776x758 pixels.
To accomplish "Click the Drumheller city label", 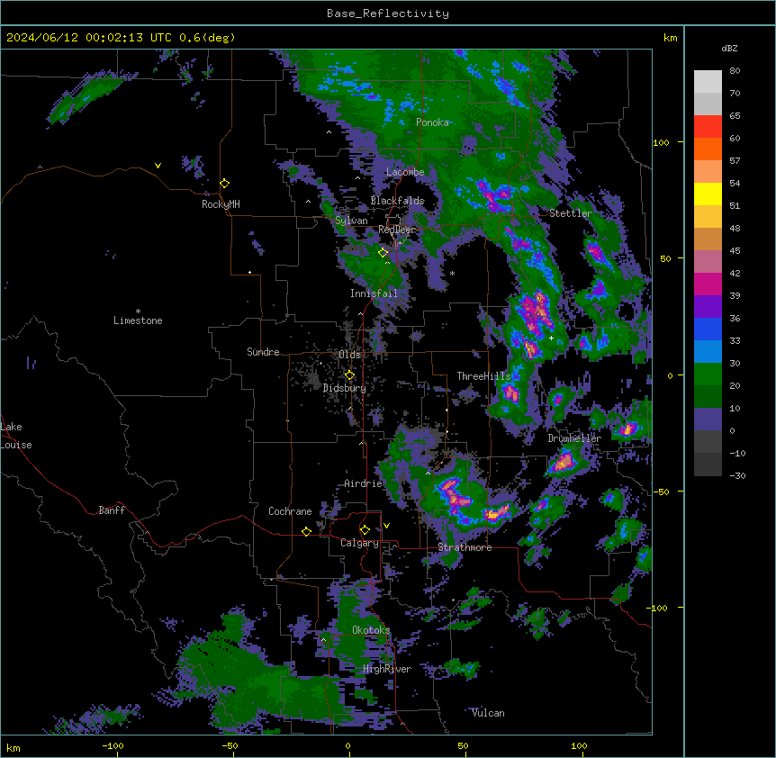I will tap(574, 438).
